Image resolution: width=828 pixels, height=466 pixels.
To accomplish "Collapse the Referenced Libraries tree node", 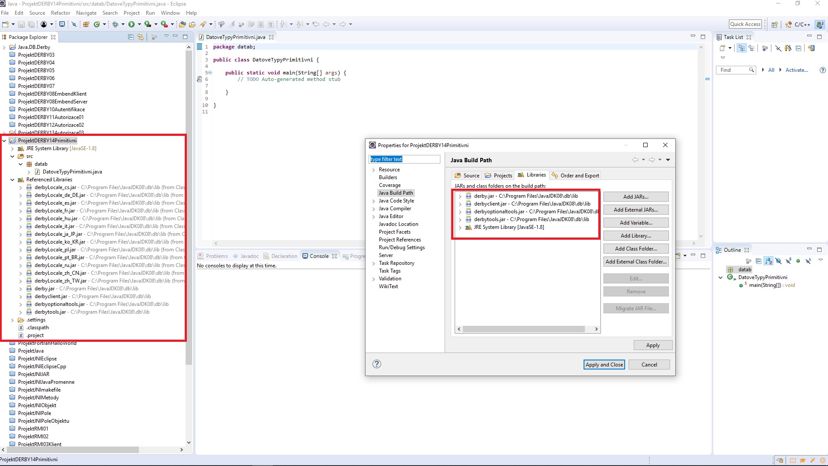I will point(13,180).
